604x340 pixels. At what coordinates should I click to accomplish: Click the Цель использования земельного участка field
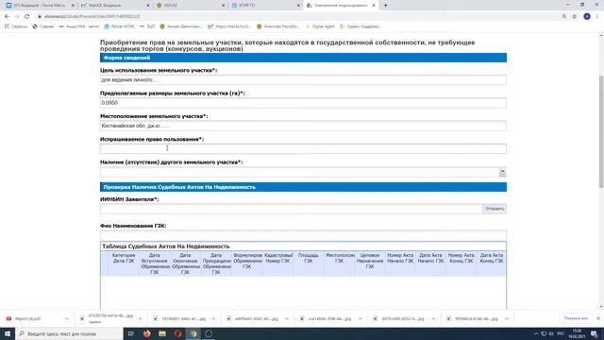pos(303,79)
